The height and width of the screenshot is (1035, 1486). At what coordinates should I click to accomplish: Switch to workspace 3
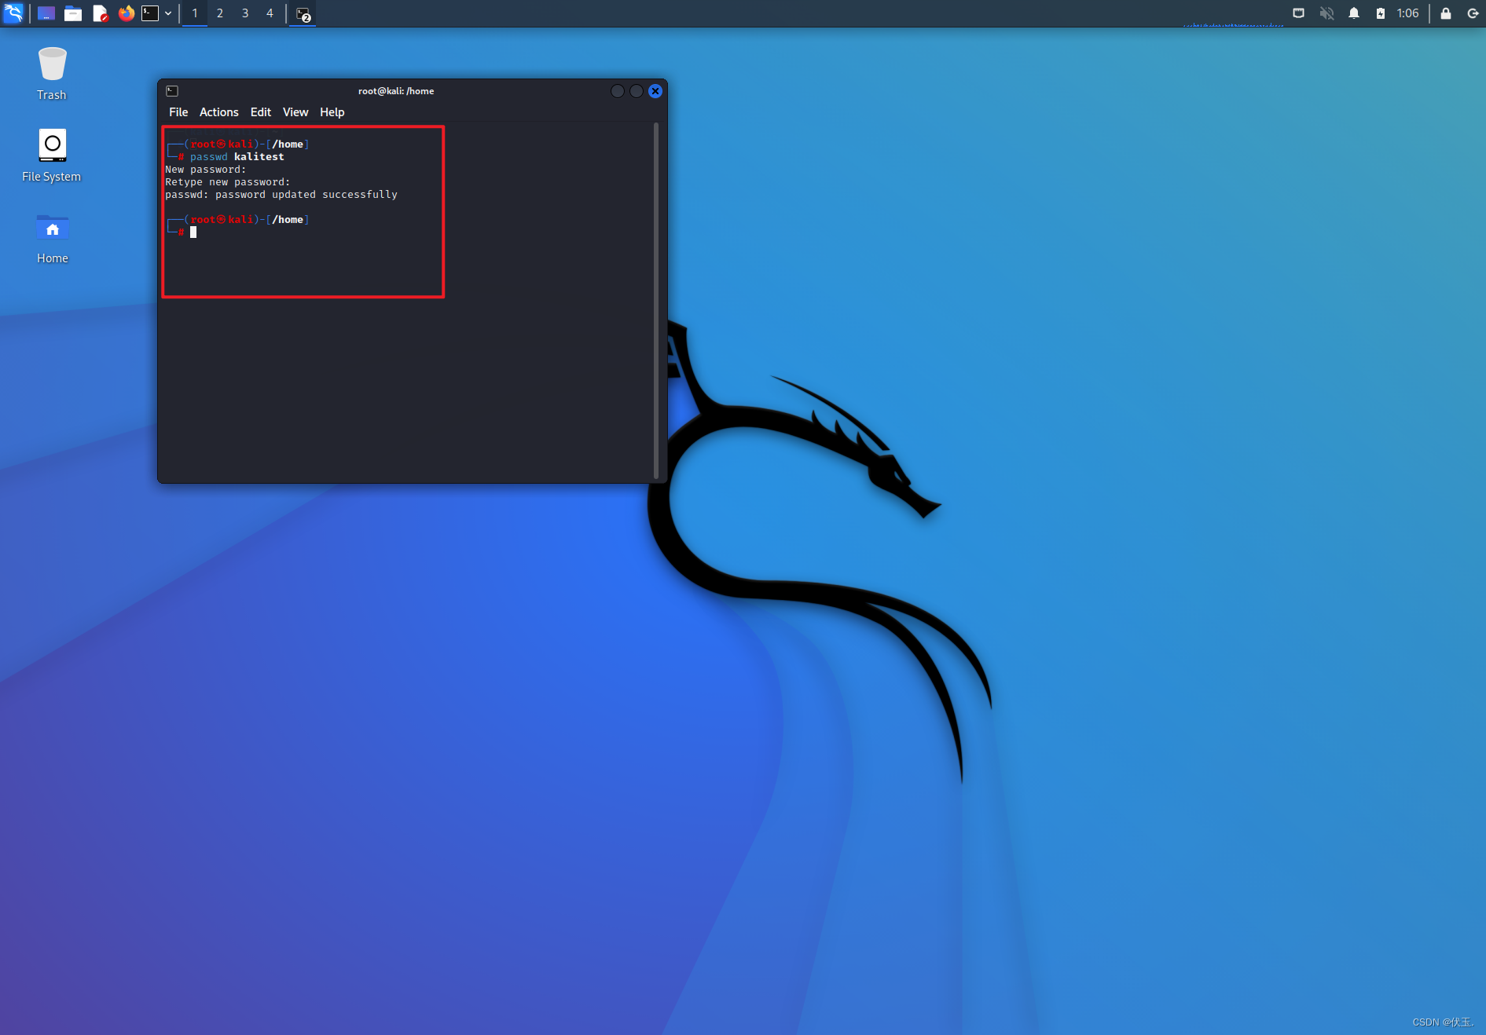245,13
